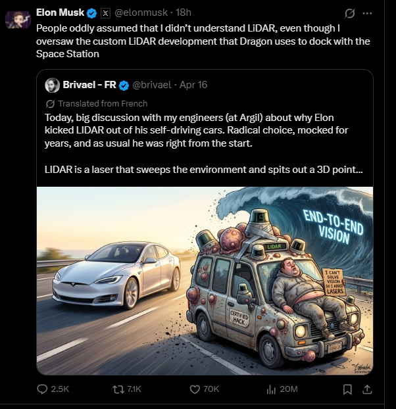Click the Elon Musk display name
The image size is (396, 409).
point(61,12)
